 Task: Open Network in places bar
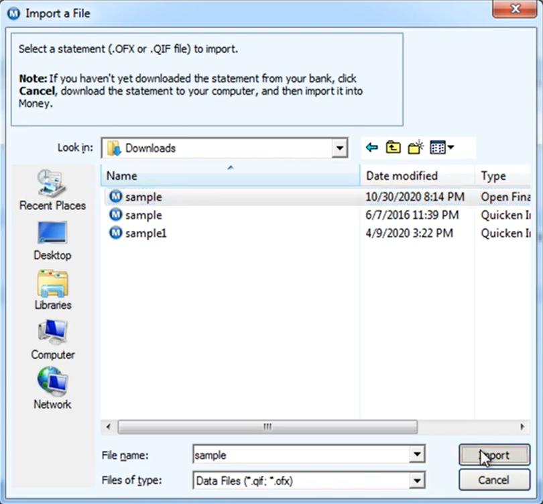[x=52, y=388]
